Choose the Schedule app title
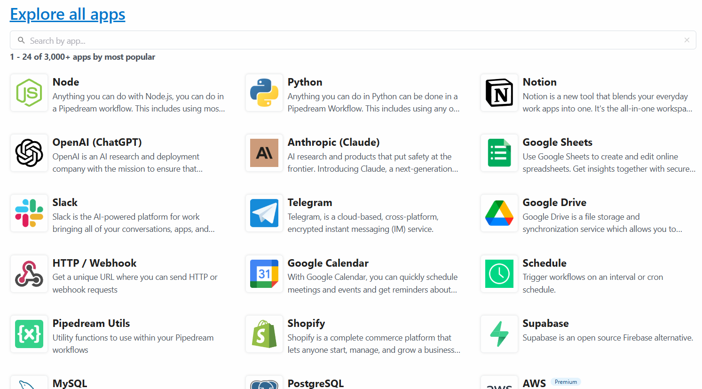The width and height of the screenshot is (702, 389). click(x=544, y=263)
